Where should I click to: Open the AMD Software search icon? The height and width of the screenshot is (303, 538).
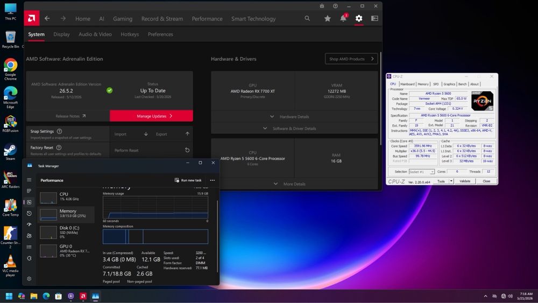(x=307, y=18)
